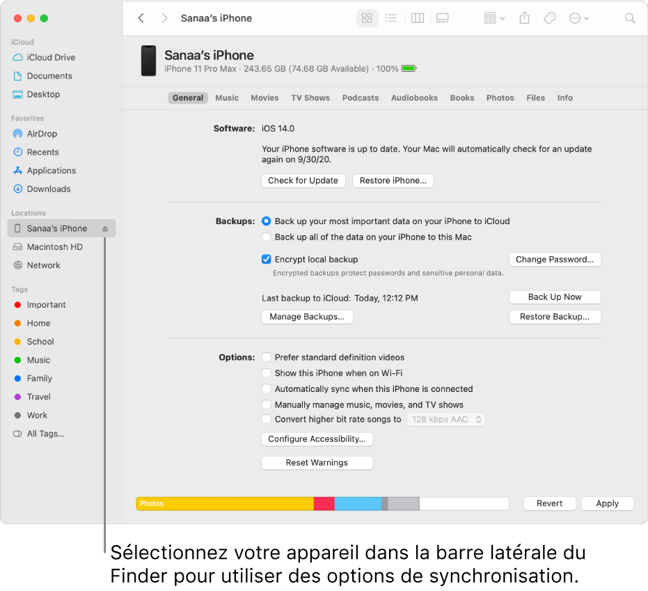
Task: Open Recents in sidebar
Action: point(36,152)
